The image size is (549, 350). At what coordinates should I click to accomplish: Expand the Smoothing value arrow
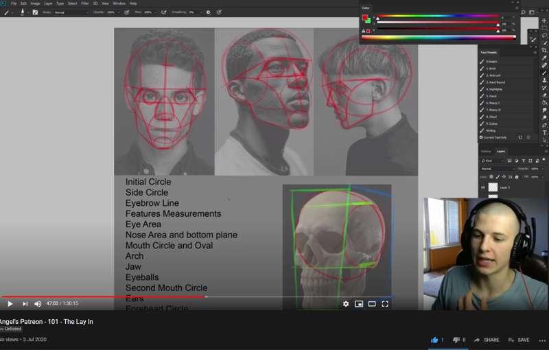[201, 12]
